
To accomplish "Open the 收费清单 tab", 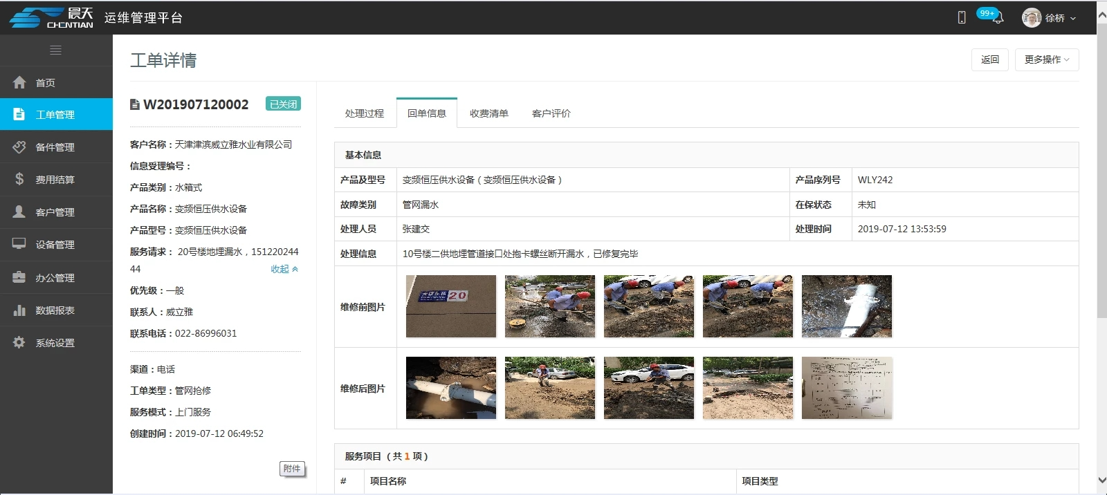I will point(488,113).
